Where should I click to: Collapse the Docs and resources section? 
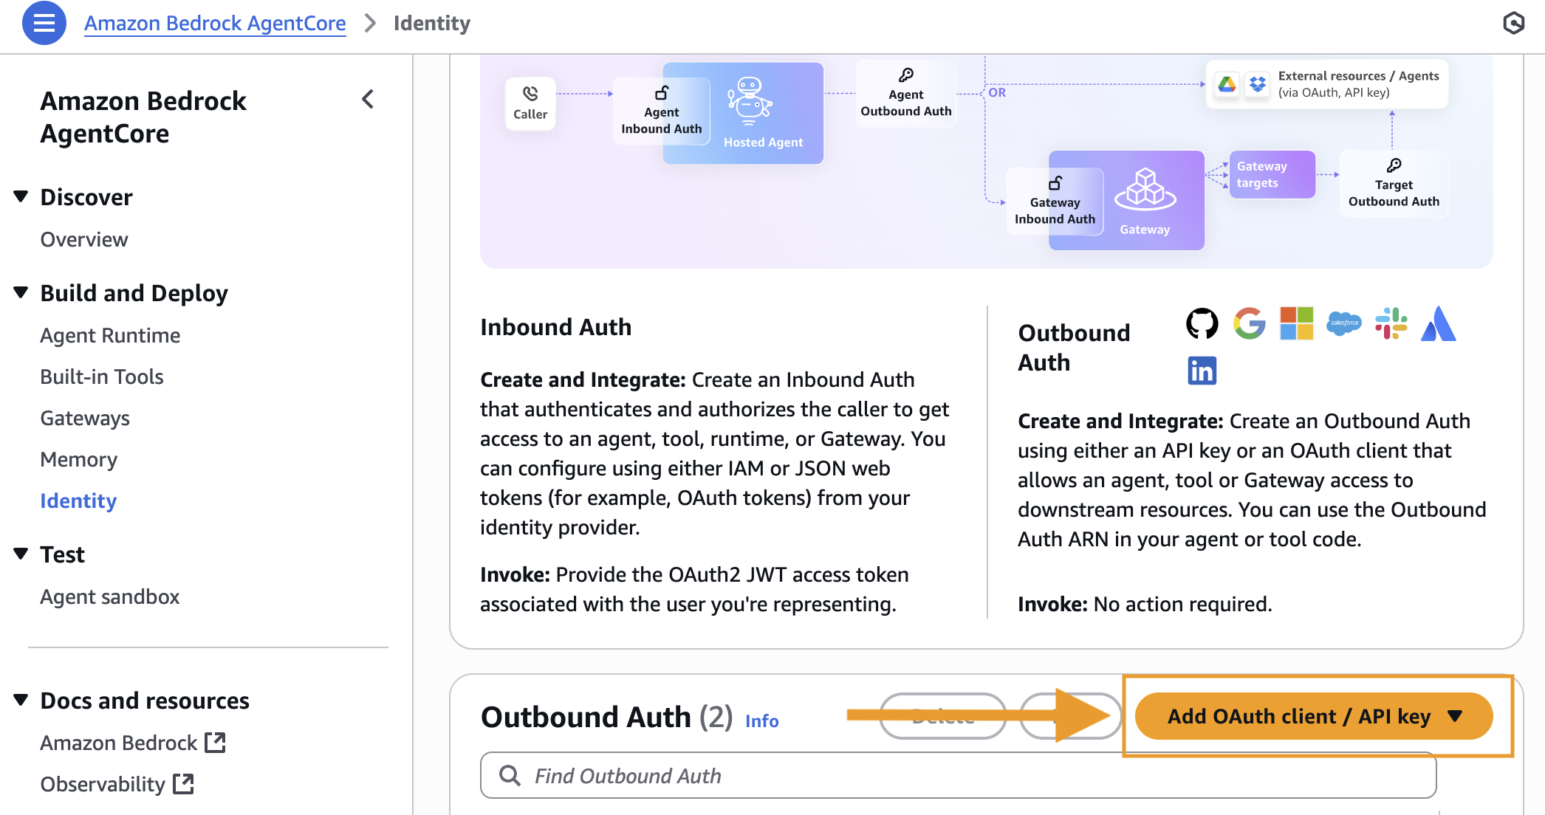(21, 701)
